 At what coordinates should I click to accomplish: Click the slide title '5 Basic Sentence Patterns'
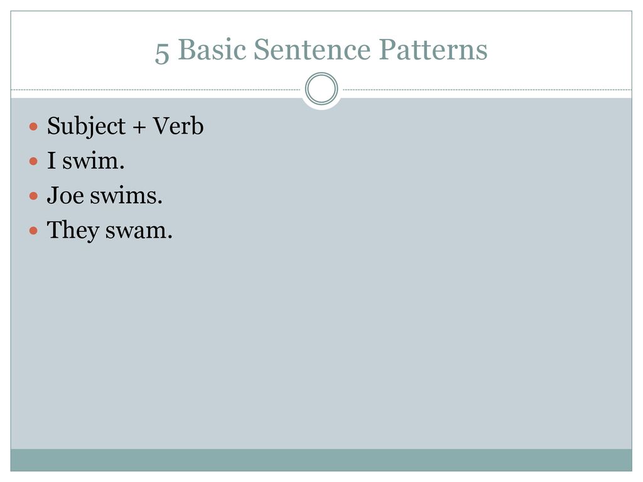321,50
